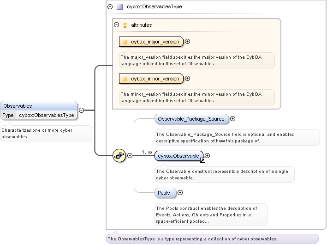Click the @ icon beside attributes header
Screen dimensions: 327x245
(125, 25)
